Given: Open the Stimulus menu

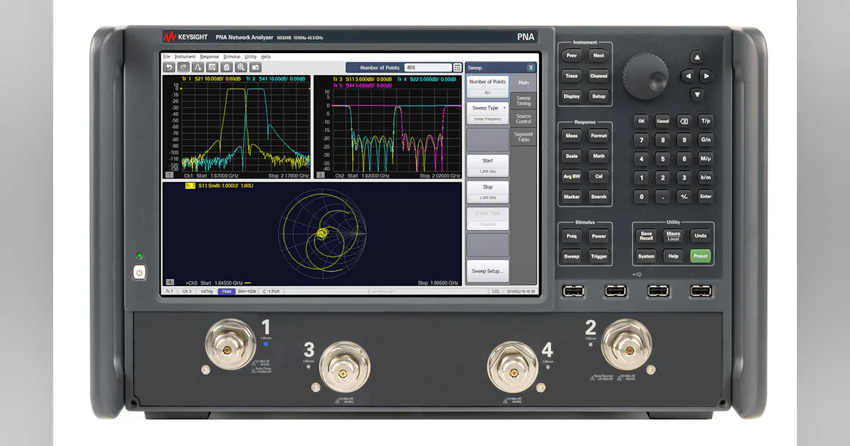Looking at the screenshot, I should point(232,57).
